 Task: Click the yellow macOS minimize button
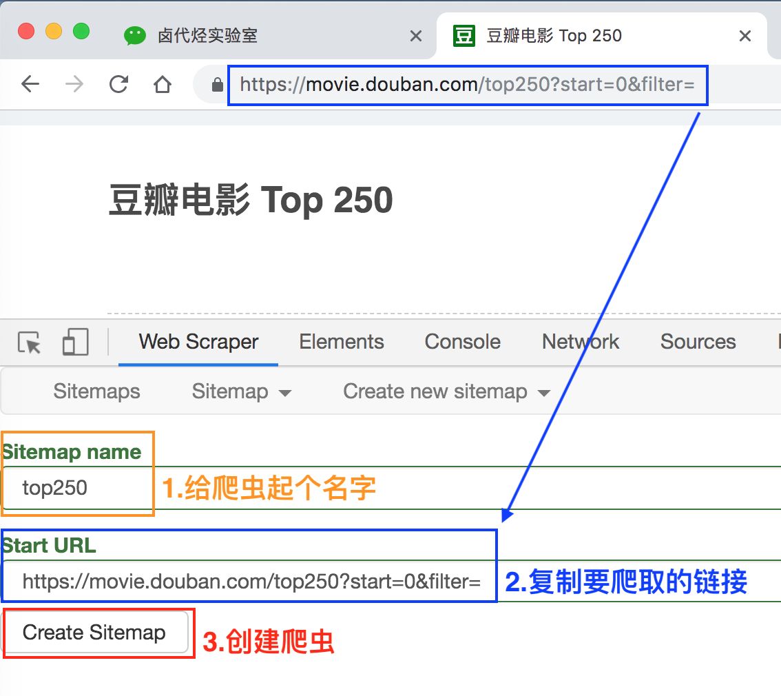point(54,31)
